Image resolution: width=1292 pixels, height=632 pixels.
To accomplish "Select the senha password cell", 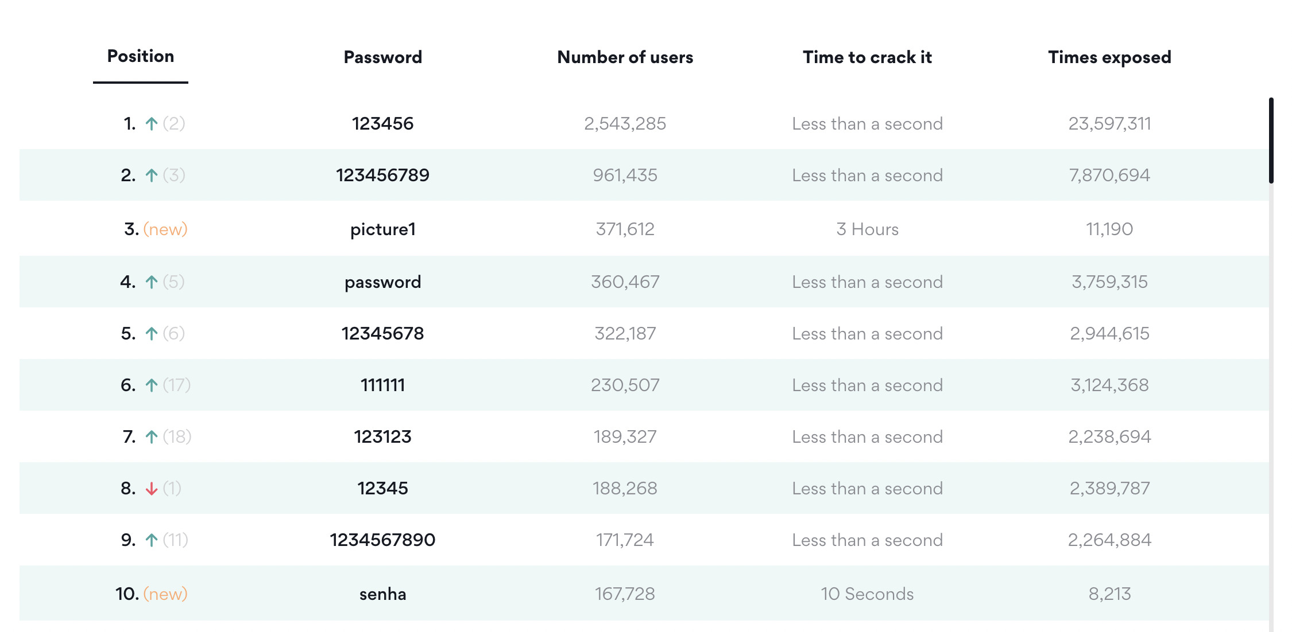I will point(383,594).
